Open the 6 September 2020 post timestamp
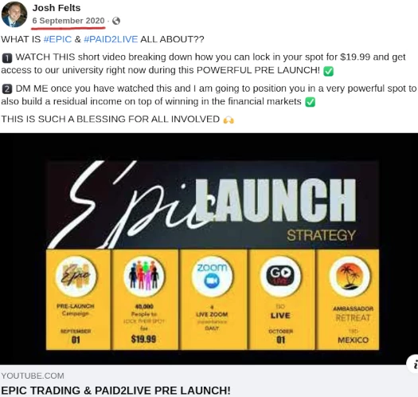This screenshot has height=397, width=418. 68,21
